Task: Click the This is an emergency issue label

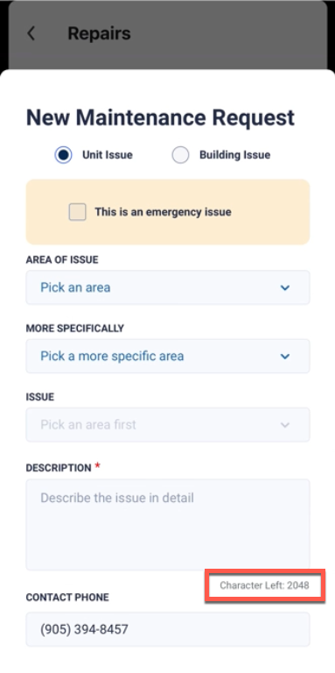Action: click(164, 212)
